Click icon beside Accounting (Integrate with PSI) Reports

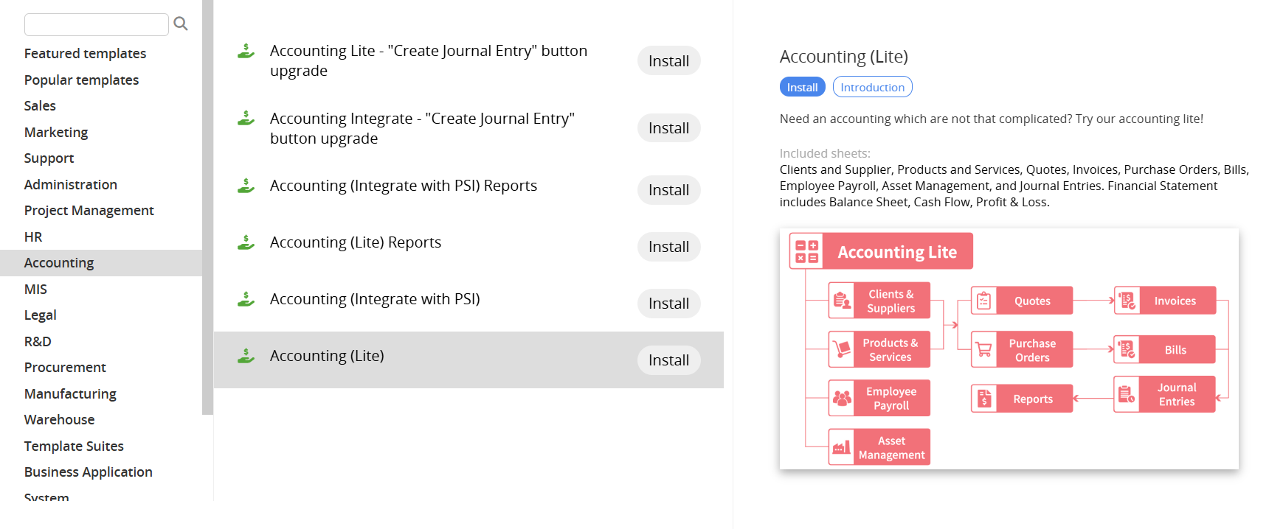tap(246, 186)
